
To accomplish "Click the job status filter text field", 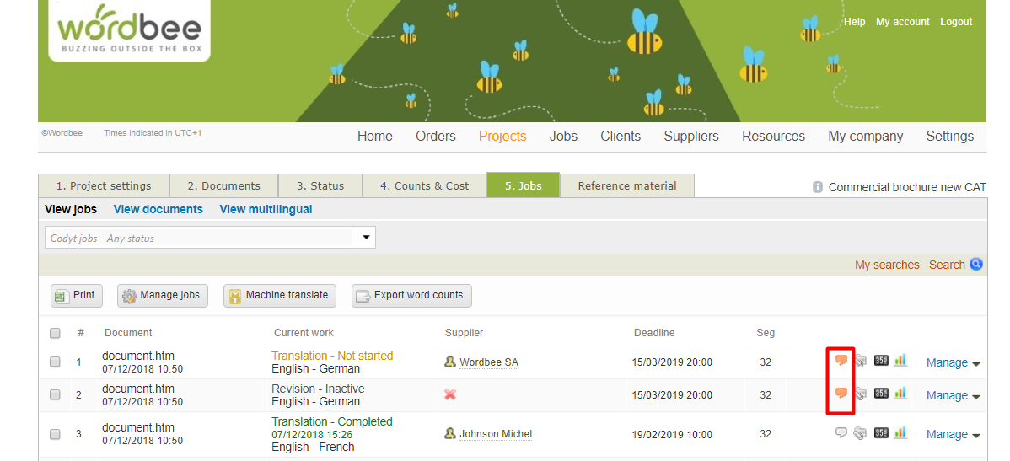I will coord(201,239).
